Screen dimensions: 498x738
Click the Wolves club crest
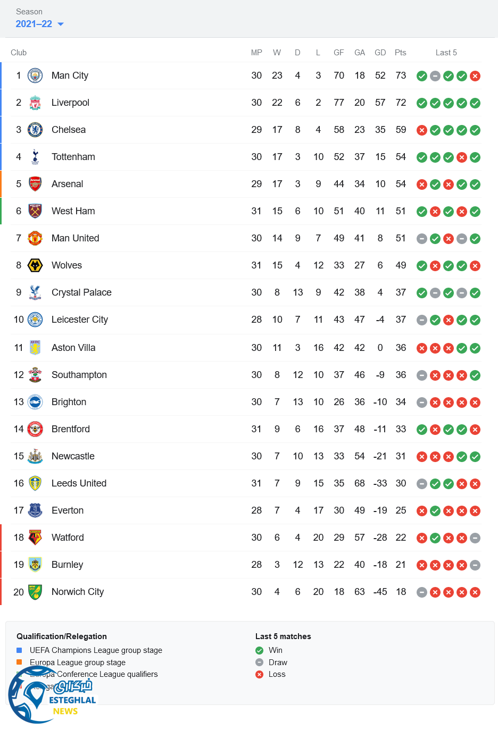pyautogui.click(x=35, y=265)
